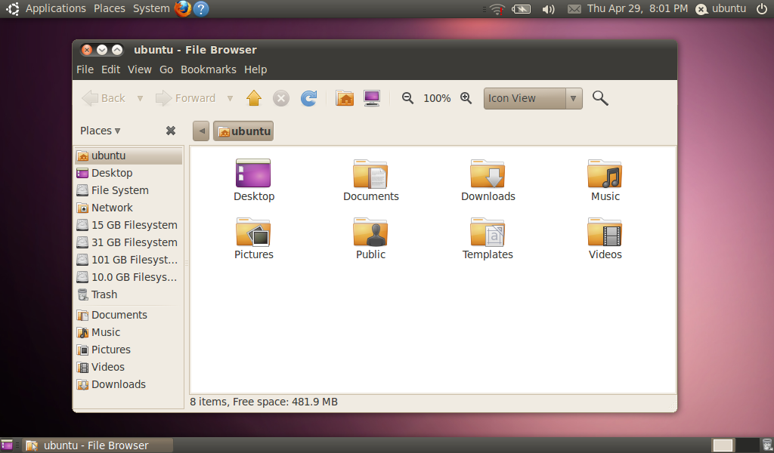Click the Search magnifying glass icon
The image size is (774, 453).
[x=600, y=98]
